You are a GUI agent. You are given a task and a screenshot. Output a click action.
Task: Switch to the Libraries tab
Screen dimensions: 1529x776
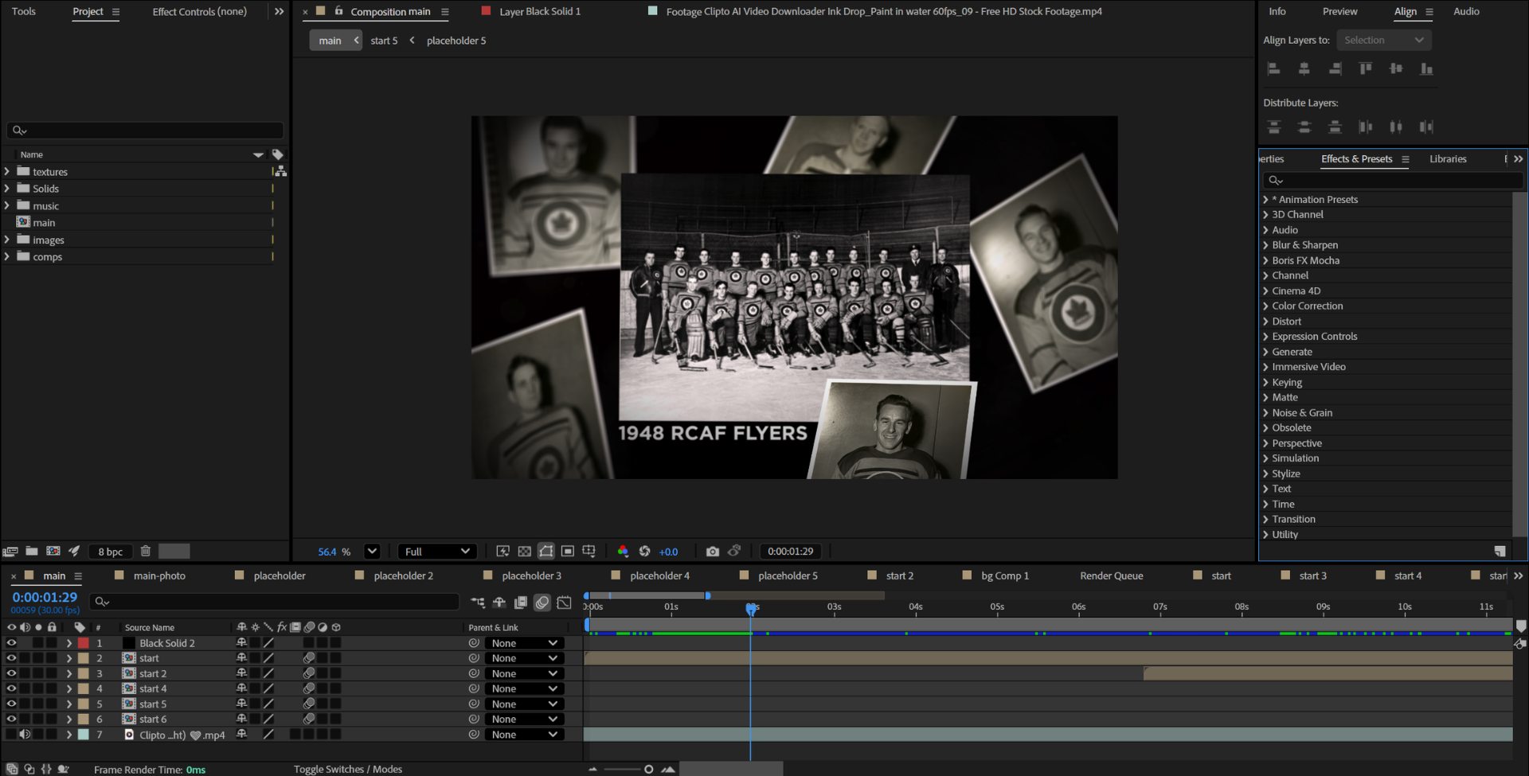(1448, 158)
